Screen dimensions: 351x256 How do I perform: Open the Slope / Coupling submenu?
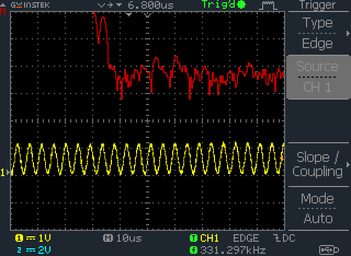(x=318, y=164)
